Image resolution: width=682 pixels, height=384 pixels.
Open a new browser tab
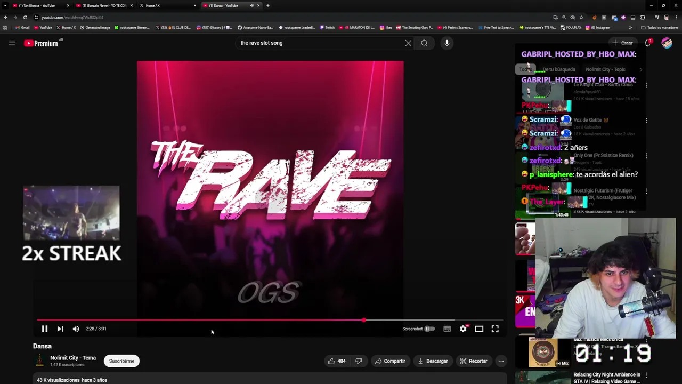click(268, 5)
